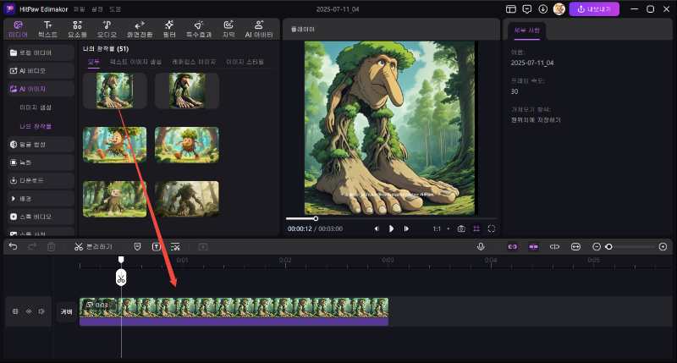Open the AI Avatar tab
This screenshot has width=677, height=363.
(259, 30)
